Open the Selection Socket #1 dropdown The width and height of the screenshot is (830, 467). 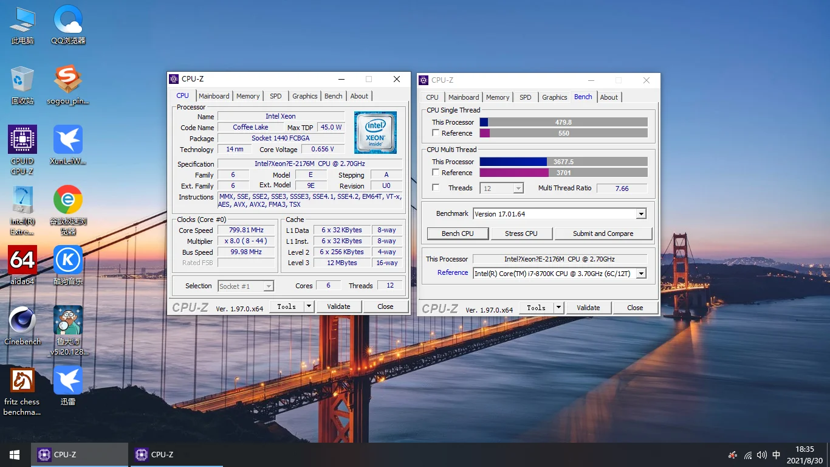point(245,286)
